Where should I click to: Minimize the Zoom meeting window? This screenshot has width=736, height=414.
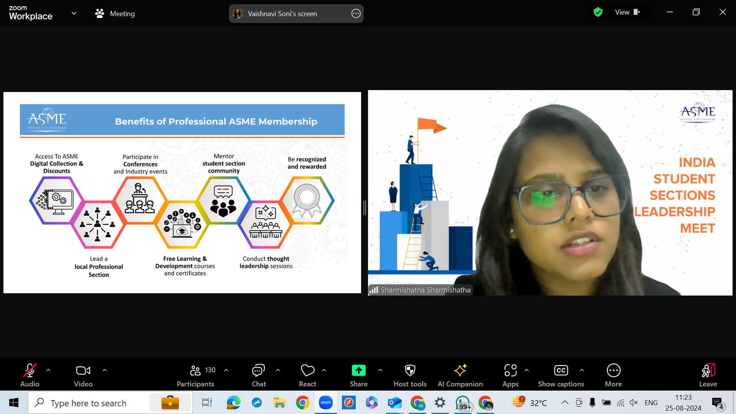[670, 12]
